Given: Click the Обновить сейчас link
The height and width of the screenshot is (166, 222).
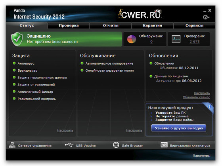Looking at the screenshot, I should [196, 97].
